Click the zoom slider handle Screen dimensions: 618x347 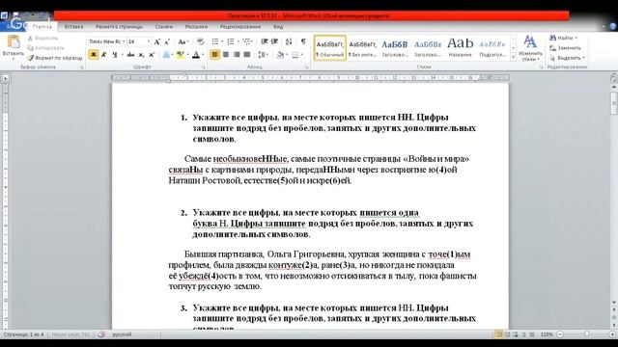pyautogui.click(x=586, y=334)
